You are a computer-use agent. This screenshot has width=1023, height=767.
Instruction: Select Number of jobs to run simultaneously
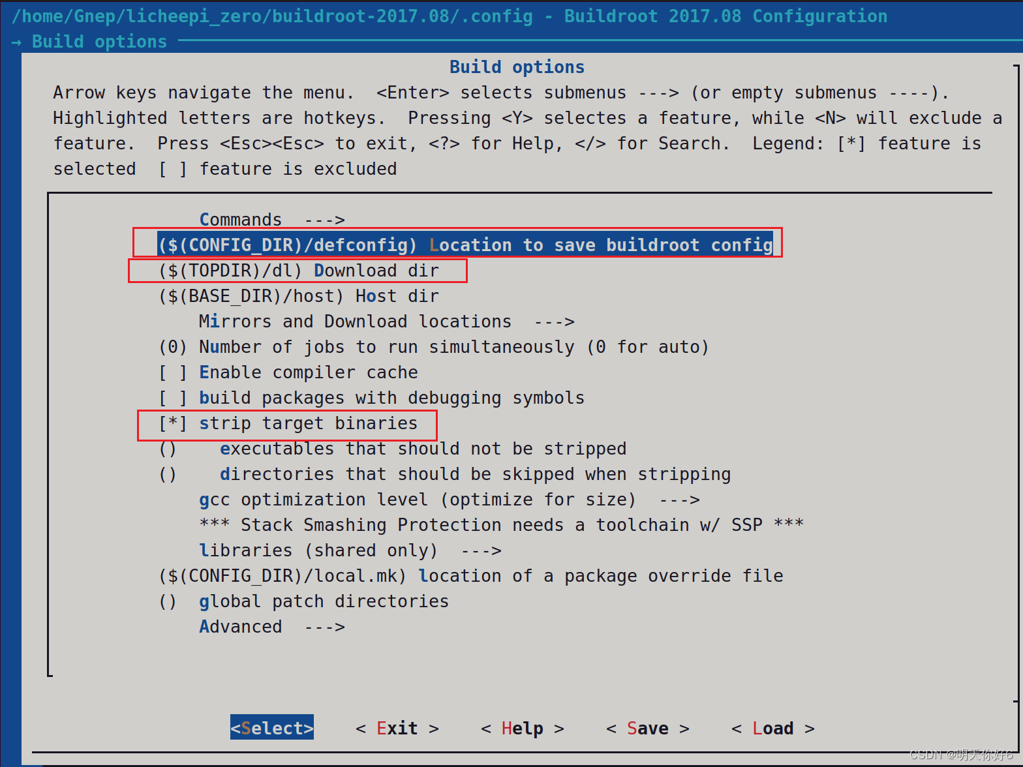(434, 347)
